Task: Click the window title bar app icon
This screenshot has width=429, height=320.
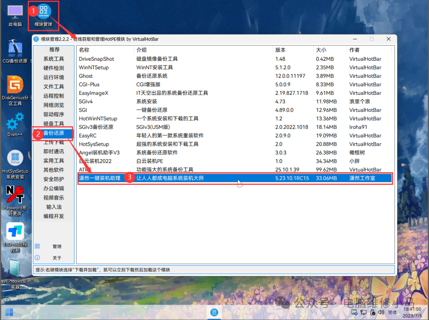Action: [x=36, y=39]
